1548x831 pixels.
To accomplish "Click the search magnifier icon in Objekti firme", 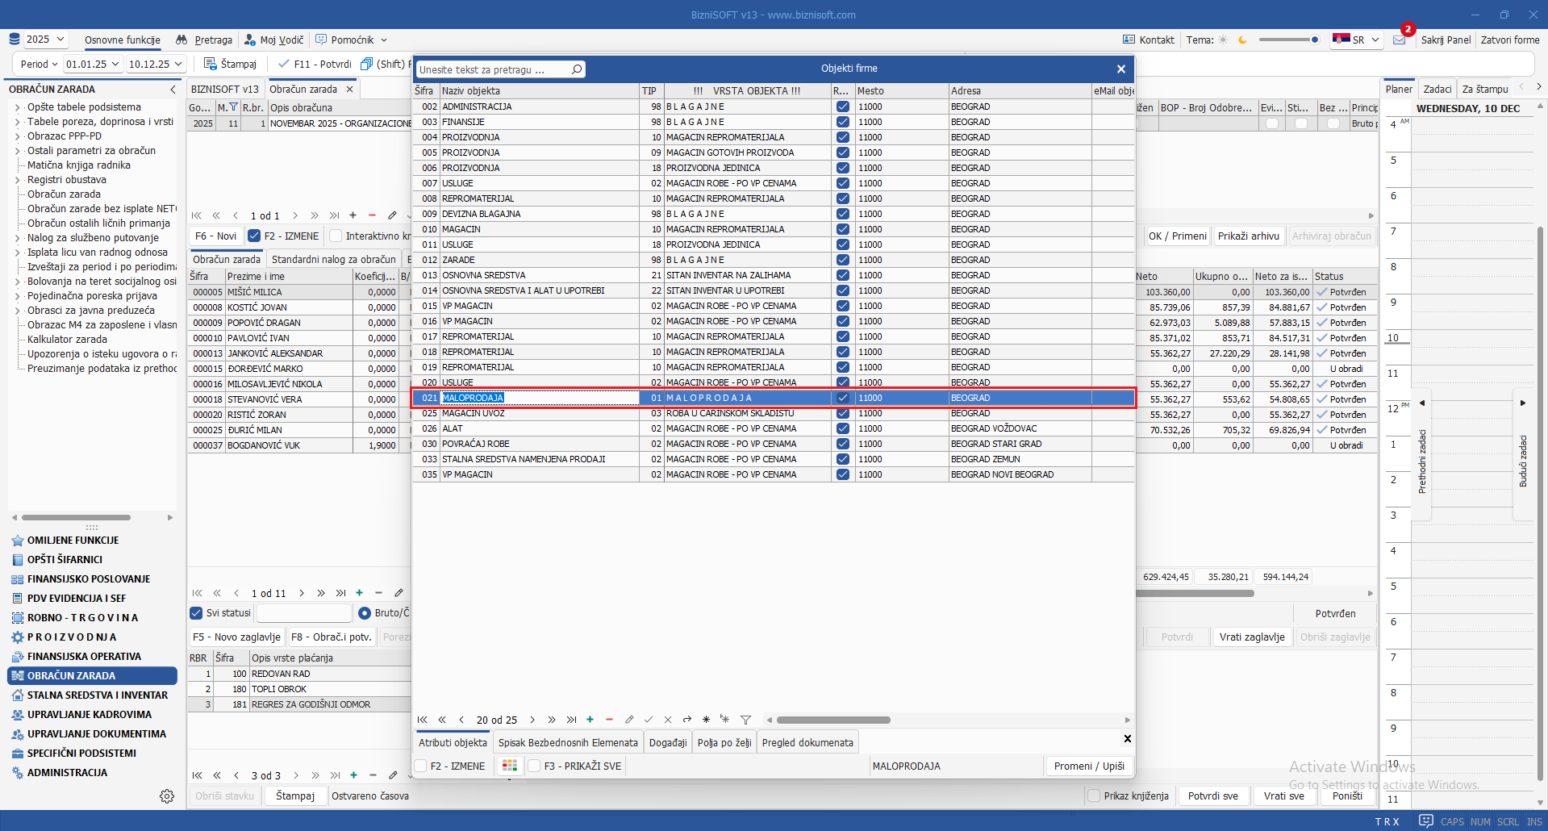I will point(577,69).
